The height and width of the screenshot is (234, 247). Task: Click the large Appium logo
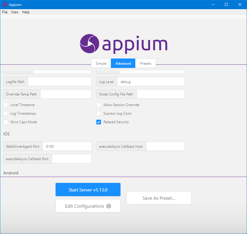click(x=123, y=44)
